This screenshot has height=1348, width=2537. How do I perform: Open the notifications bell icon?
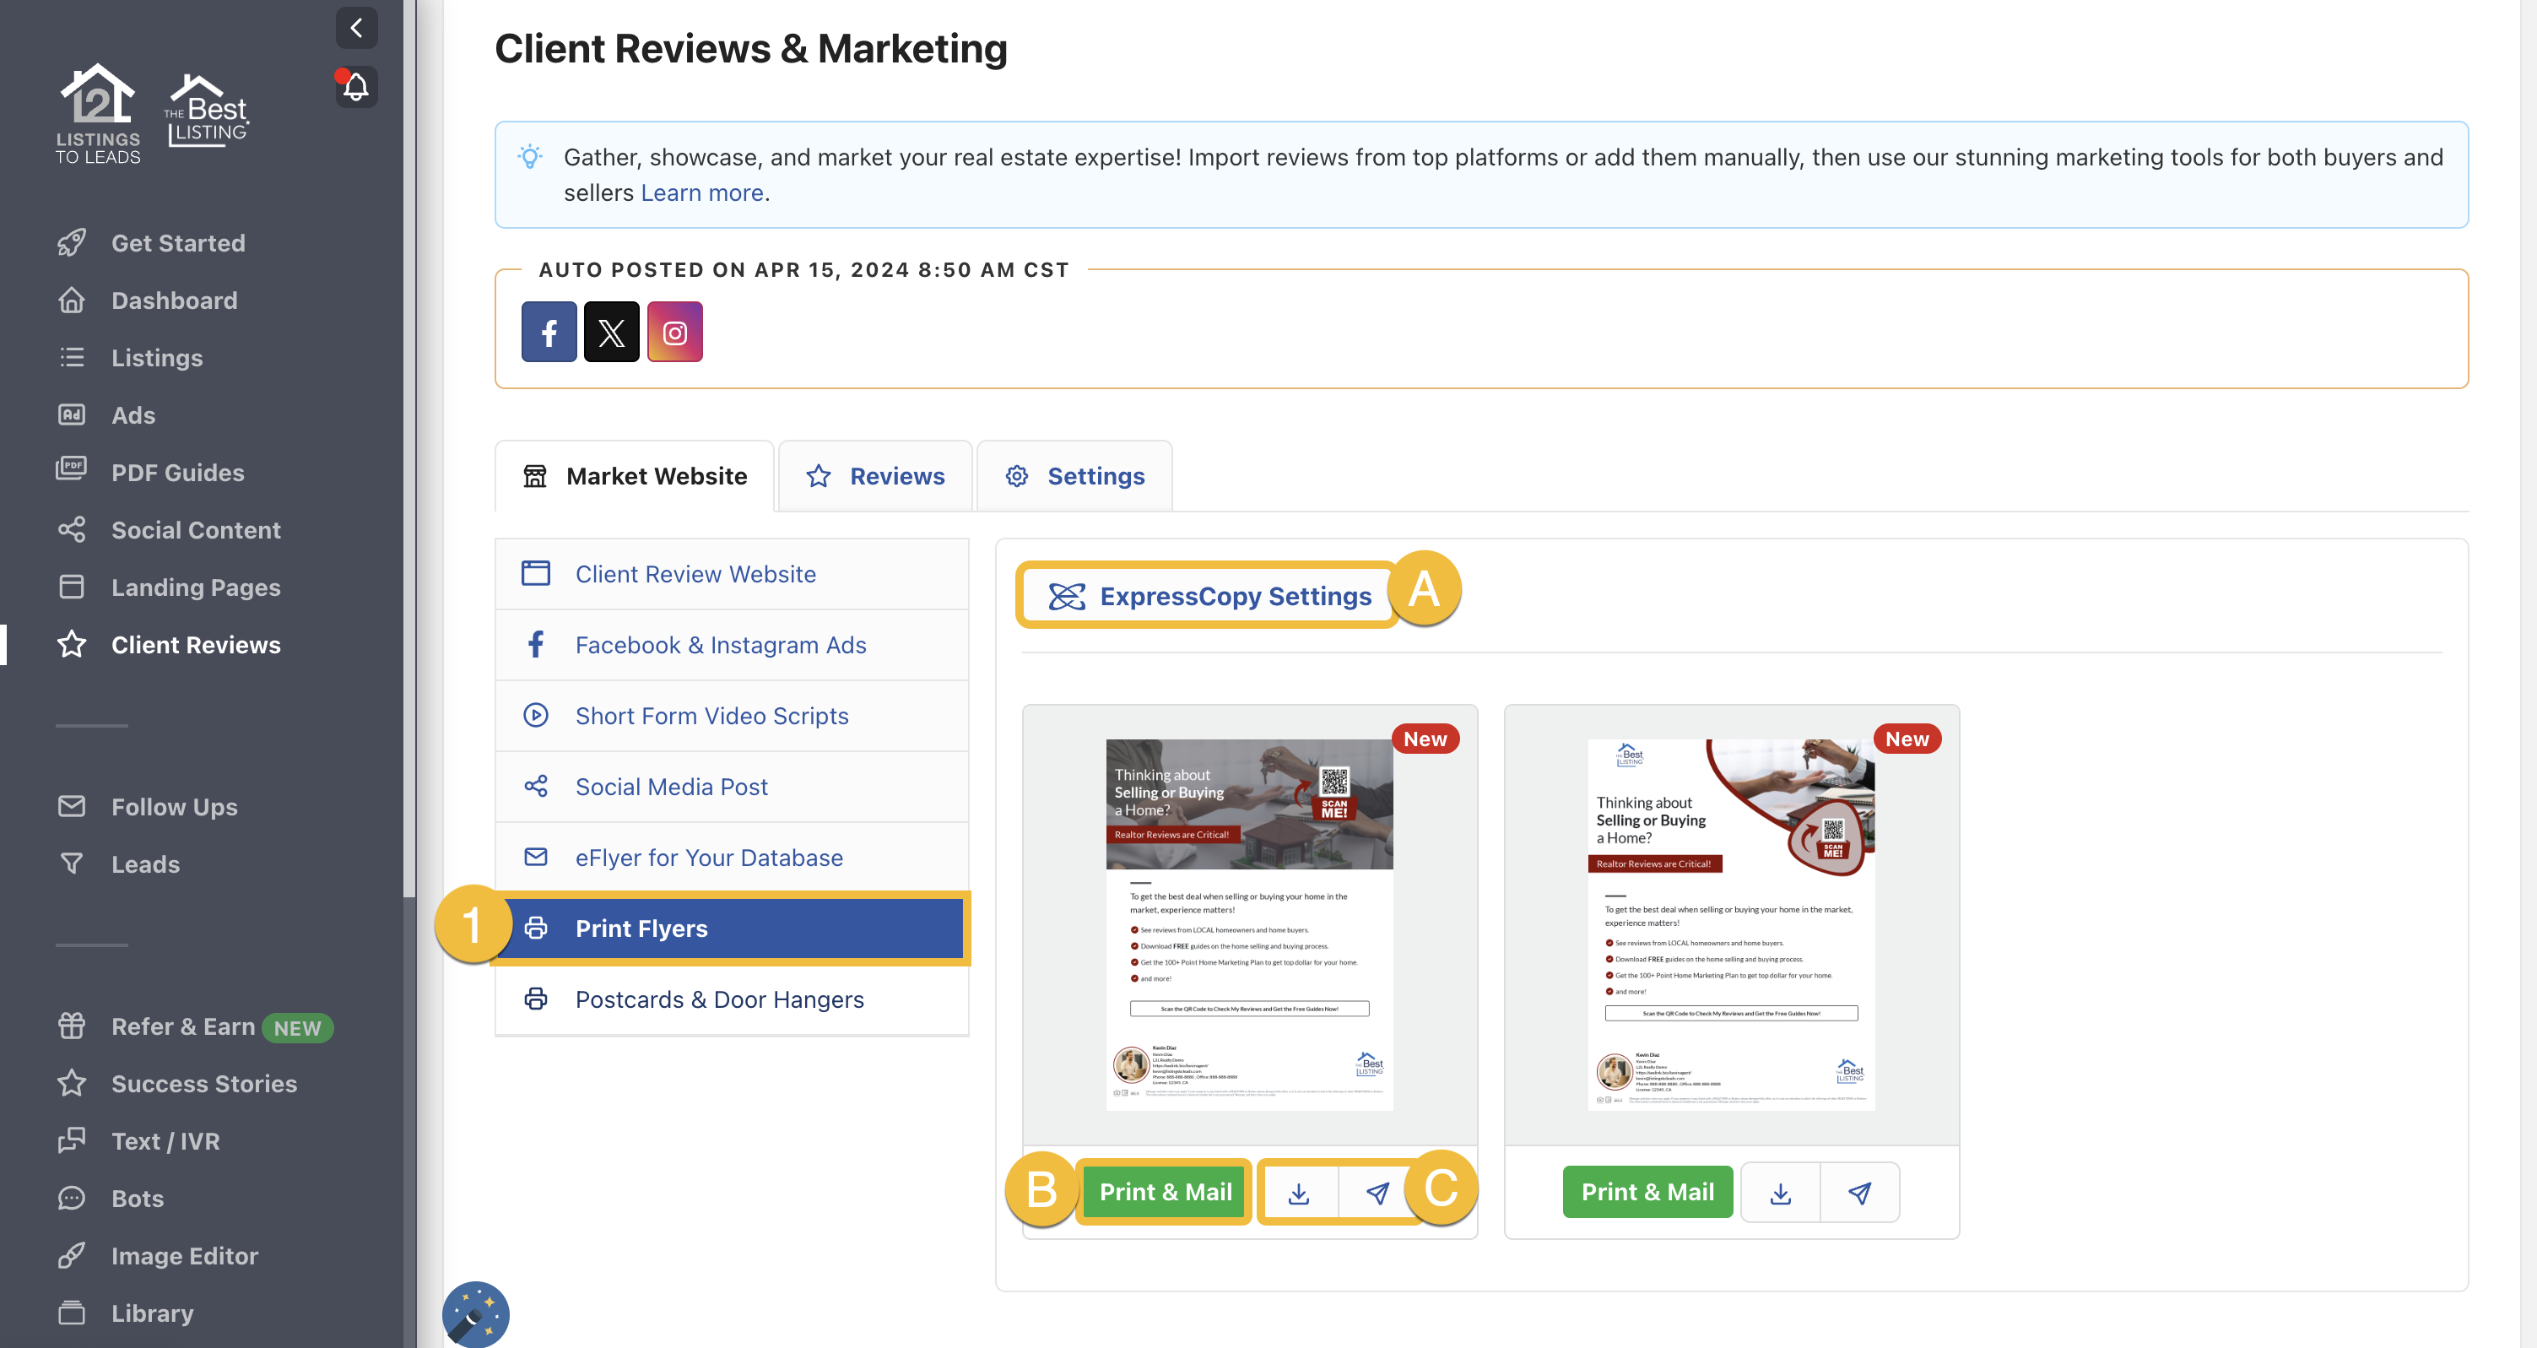click(355, 87)
